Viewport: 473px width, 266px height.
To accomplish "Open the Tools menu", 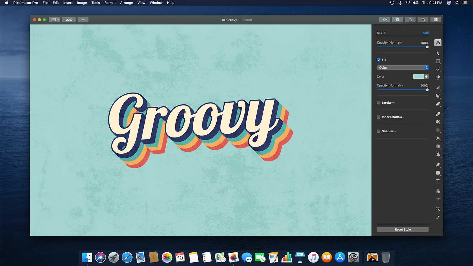I will [95, 3].
